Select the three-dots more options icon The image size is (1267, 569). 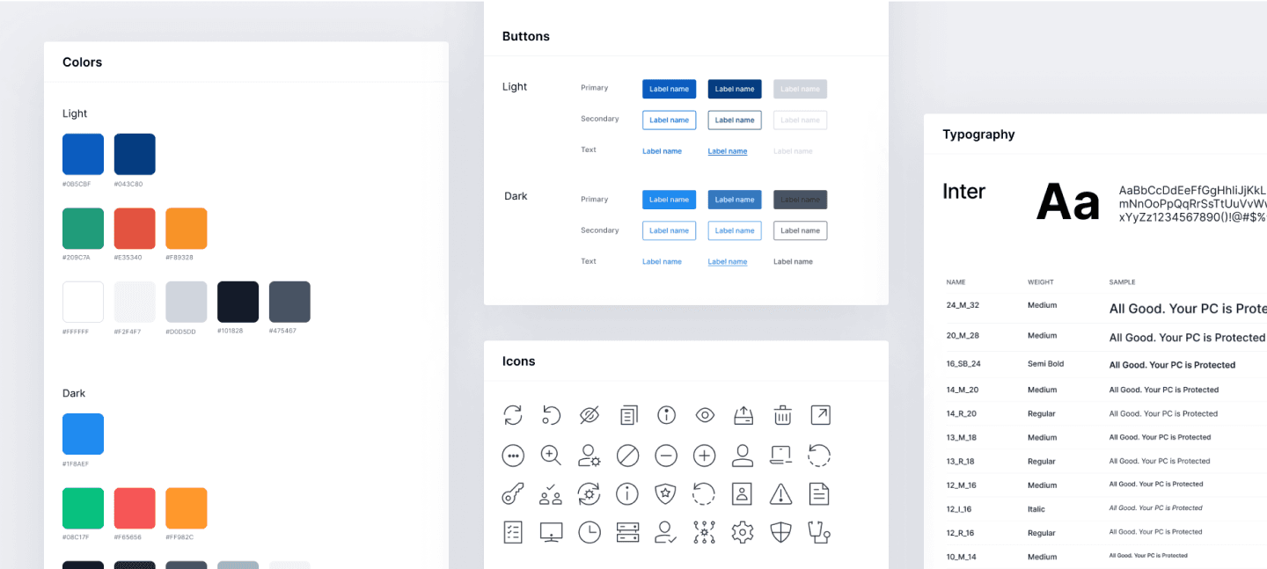[x=513, y=456]
